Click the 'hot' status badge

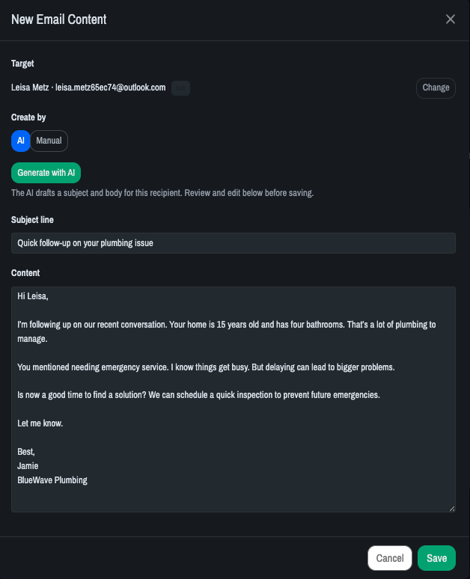(180, 88)
